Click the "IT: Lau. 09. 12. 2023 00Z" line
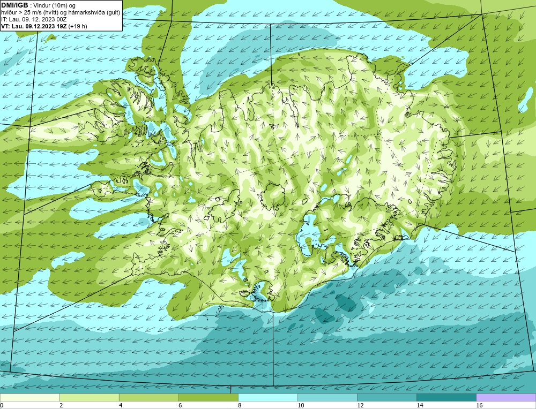This screenshot has width=536, height=409. tap(34, 19)
